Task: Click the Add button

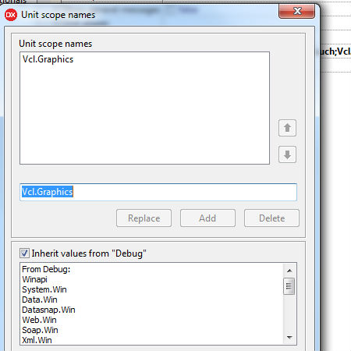Action: 207,218
